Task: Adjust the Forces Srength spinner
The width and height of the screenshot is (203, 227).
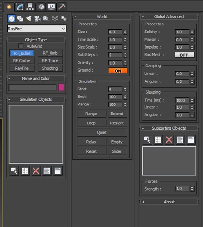Action: 192,189
